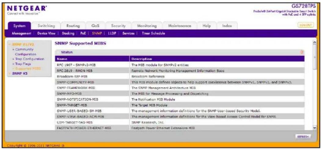Open LLDP submenu

(112, 33)
